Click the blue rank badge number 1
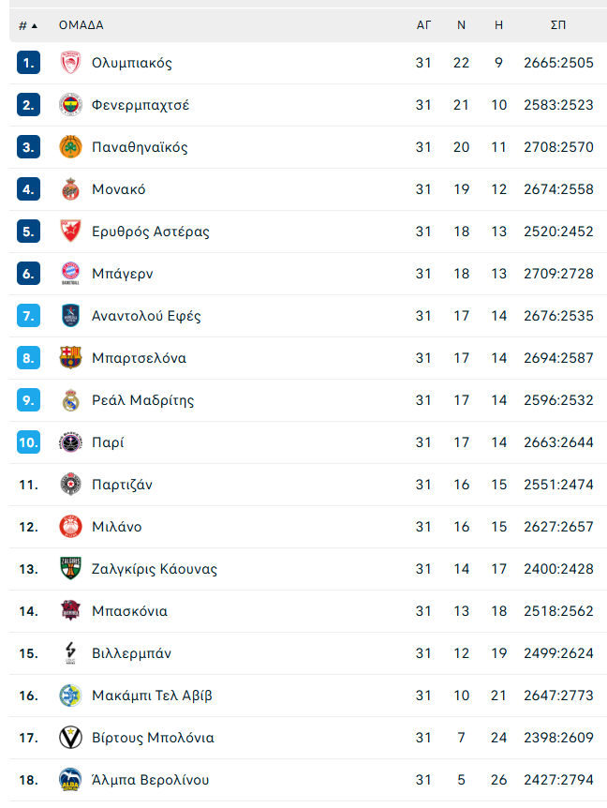The height and width of the screenshot is (808, 607). pyautogui.click(x=28, y=63)
